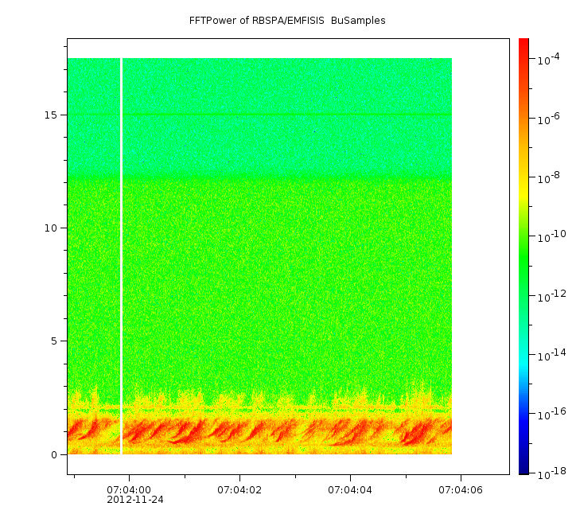Click the time label '07:04:02'
Screen dimensions: 576x522
[239, 490]
